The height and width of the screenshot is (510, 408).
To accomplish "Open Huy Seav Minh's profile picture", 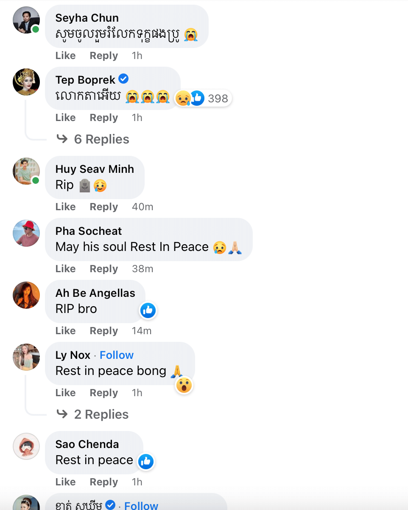I will (x=26, y=171).
